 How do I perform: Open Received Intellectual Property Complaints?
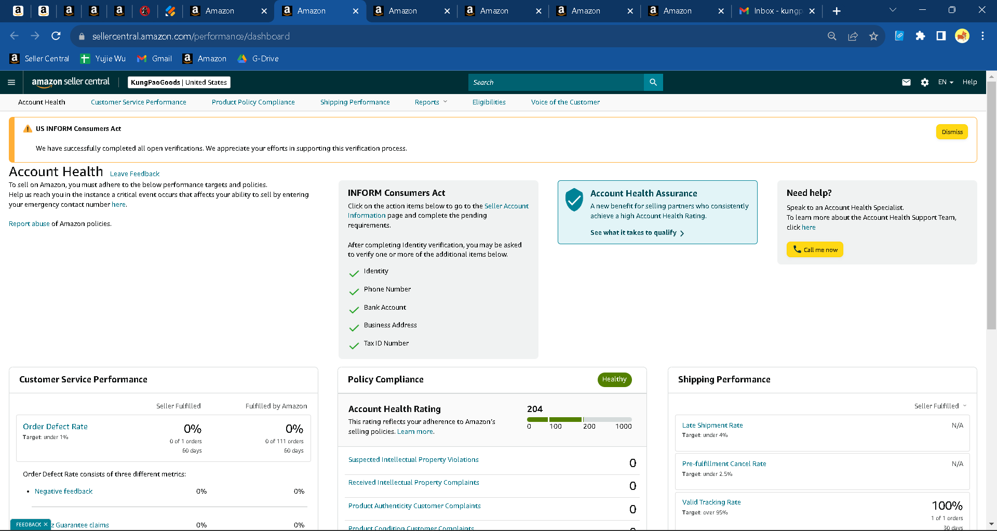(413, 483)
